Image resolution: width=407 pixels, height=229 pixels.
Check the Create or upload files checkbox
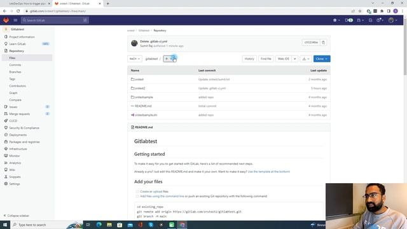click(x=137, y=191)
